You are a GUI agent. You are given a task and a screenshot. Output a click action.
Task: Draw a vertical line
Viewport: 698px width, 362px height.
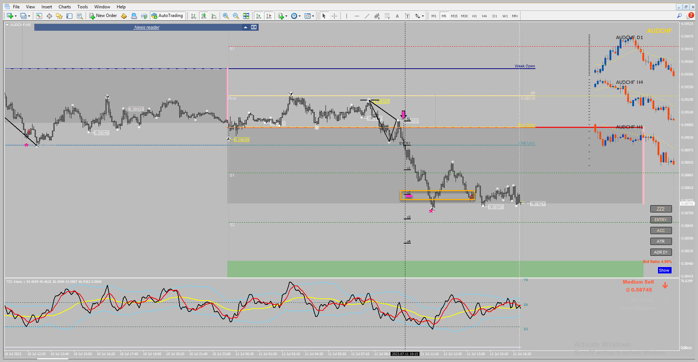(x=346, y=16)
